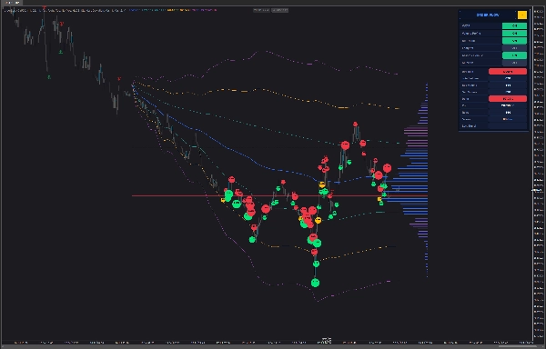Click the right gray button above the chart
This screenshot has width=546, height=349.
279,10
